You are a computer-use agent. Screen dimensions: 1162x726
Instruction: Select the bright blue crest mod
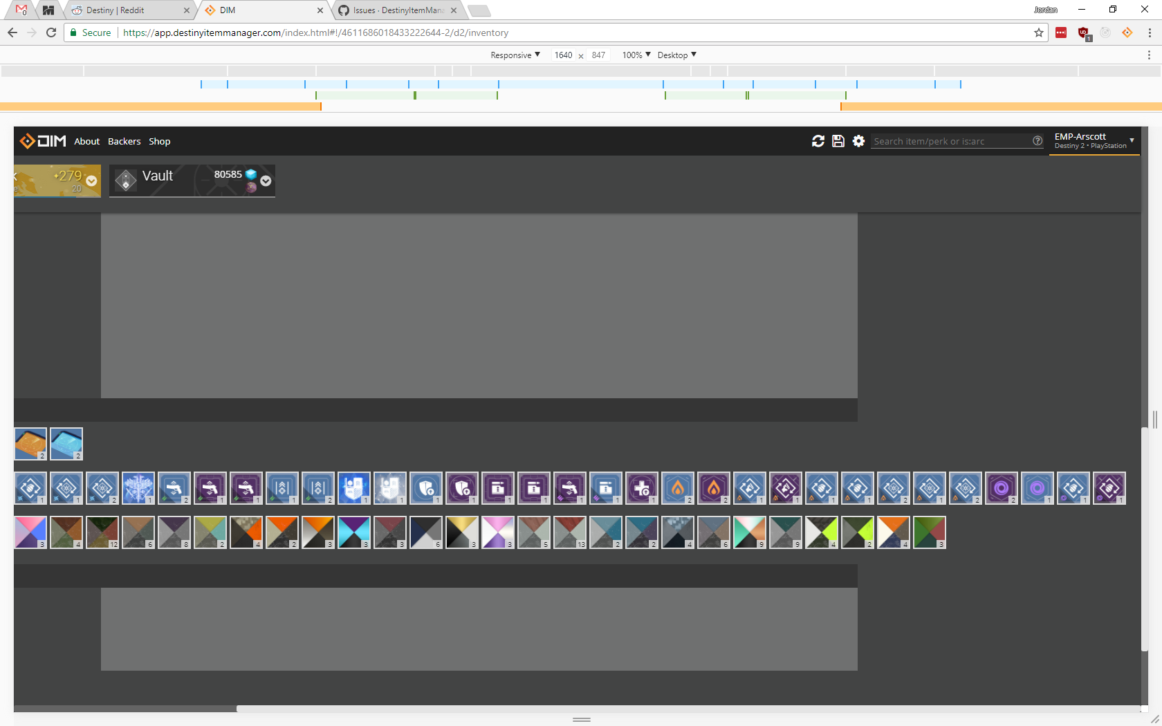354,488
